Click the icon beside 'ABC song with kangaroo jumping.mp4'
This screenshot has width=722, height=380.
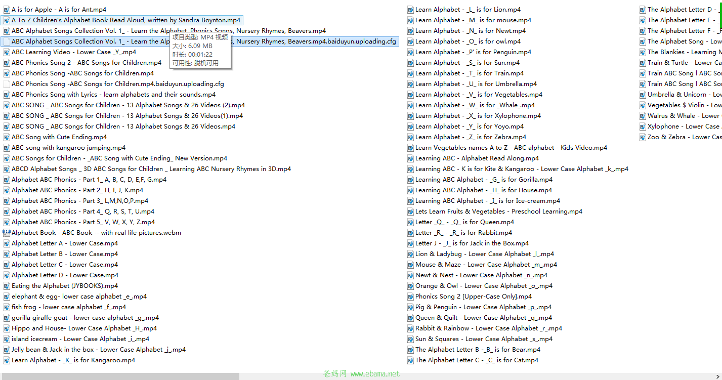tap(7, 148)
